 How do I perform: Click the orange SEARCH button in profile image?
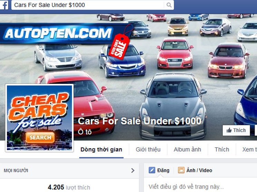(40, 137)
